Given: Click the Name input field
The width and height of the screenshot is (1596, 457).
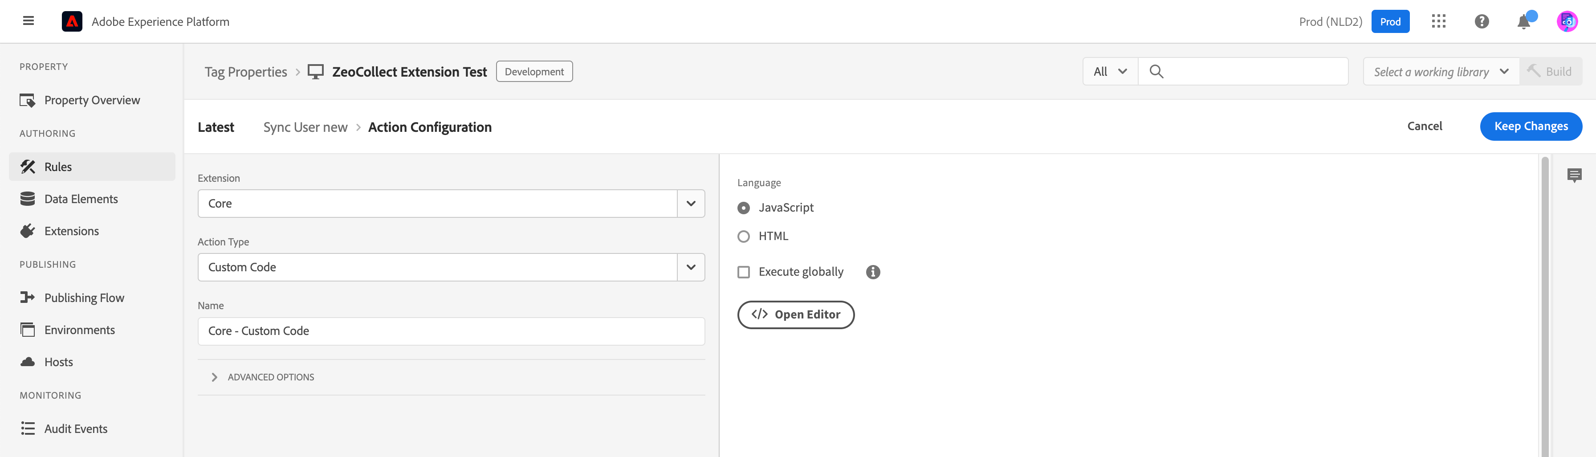Looking at the screenshot, I should (x=451, y=331).
